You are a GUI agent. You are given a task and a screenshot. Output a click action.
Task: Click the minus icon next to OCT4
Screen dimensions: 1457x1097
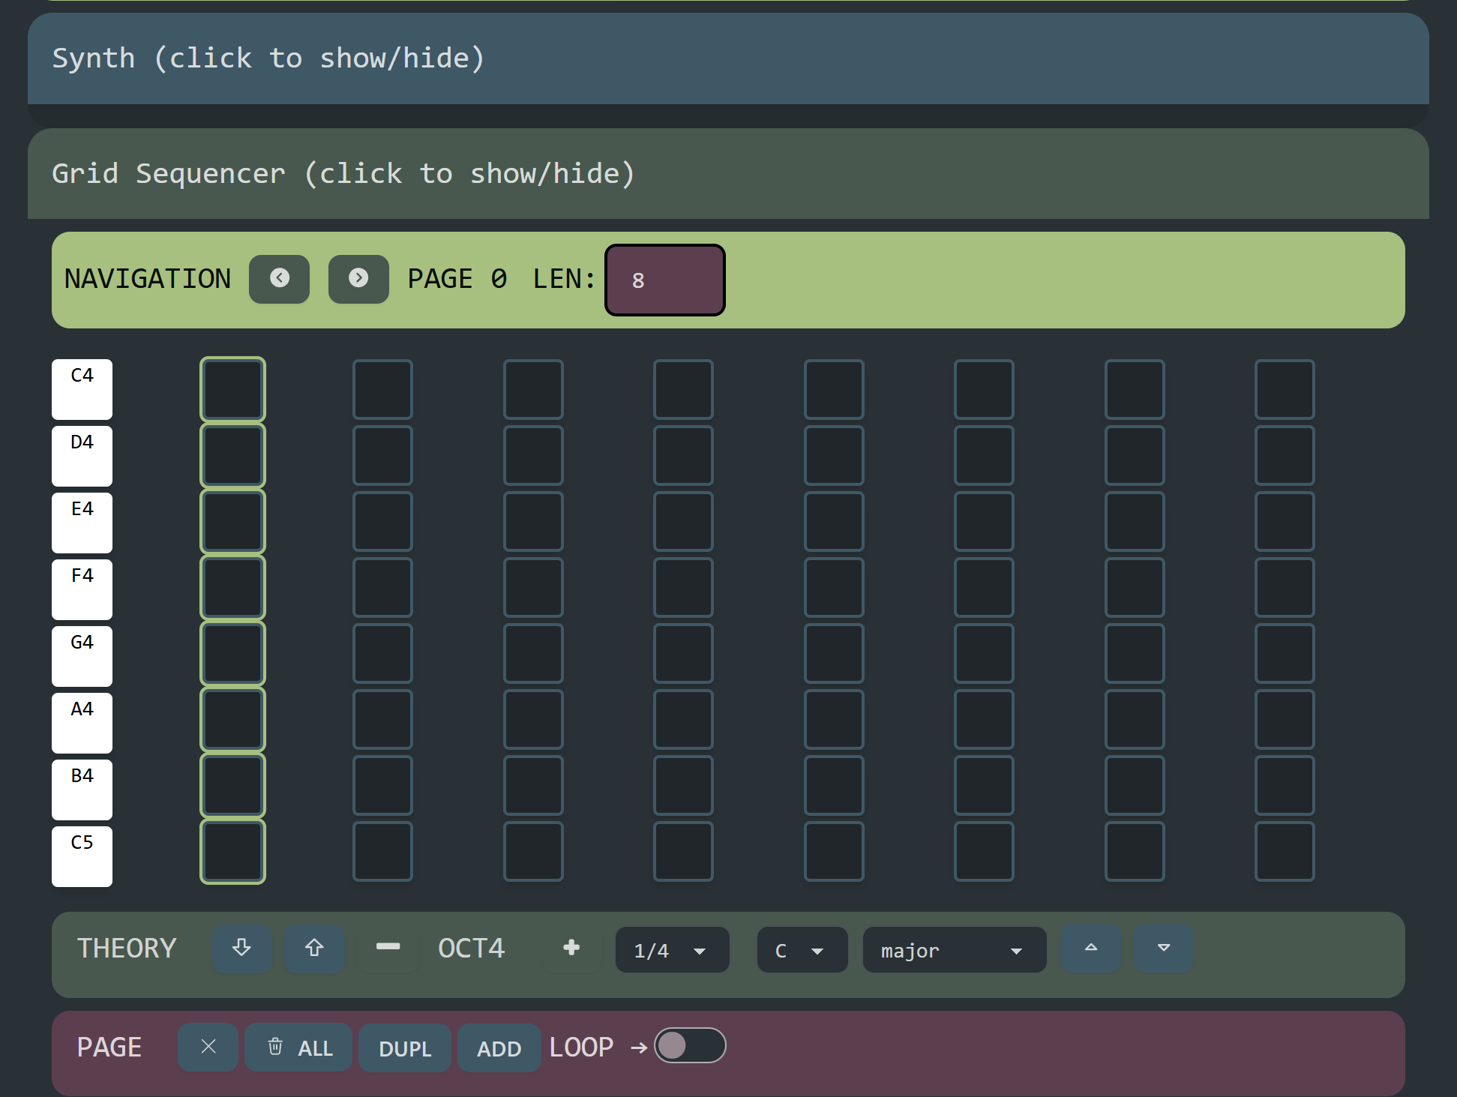(388, 947)
